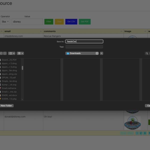Go to page 2 in pagination

(141, 133)
